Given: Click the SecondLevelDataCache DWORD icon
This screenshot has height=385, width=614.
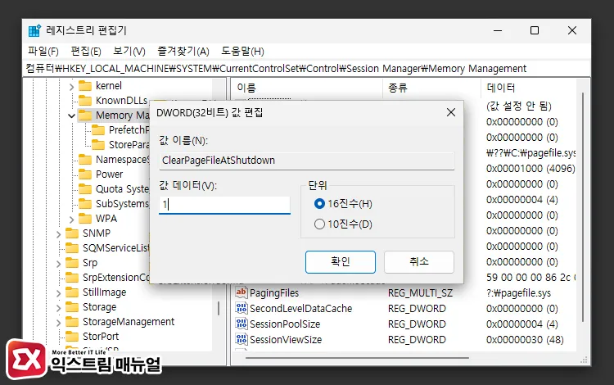Looking at the screenshot, I should [242, 308].
